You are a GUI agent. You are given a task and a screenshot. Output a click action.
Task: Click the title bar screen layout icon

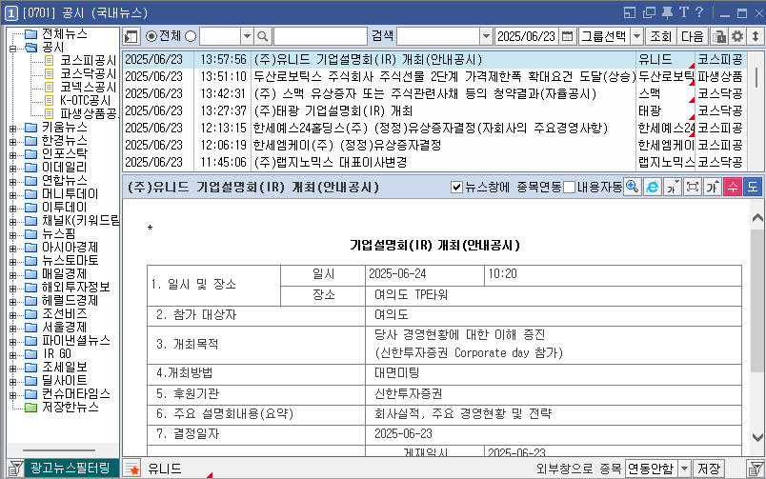630,12
